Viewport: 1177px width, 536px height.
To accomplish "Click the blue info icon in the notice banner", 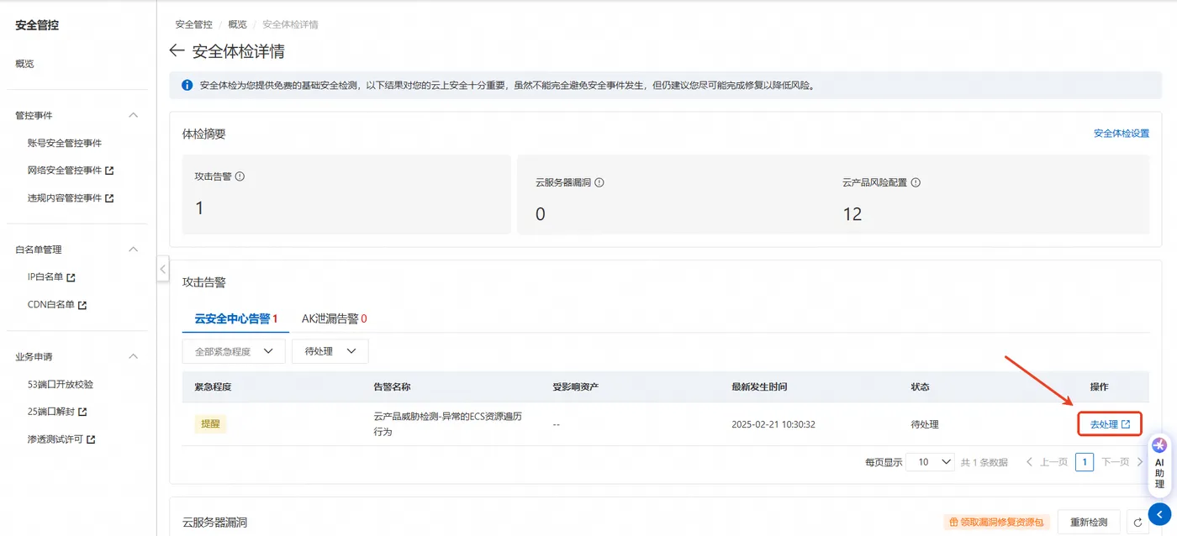I will [187, 86].
